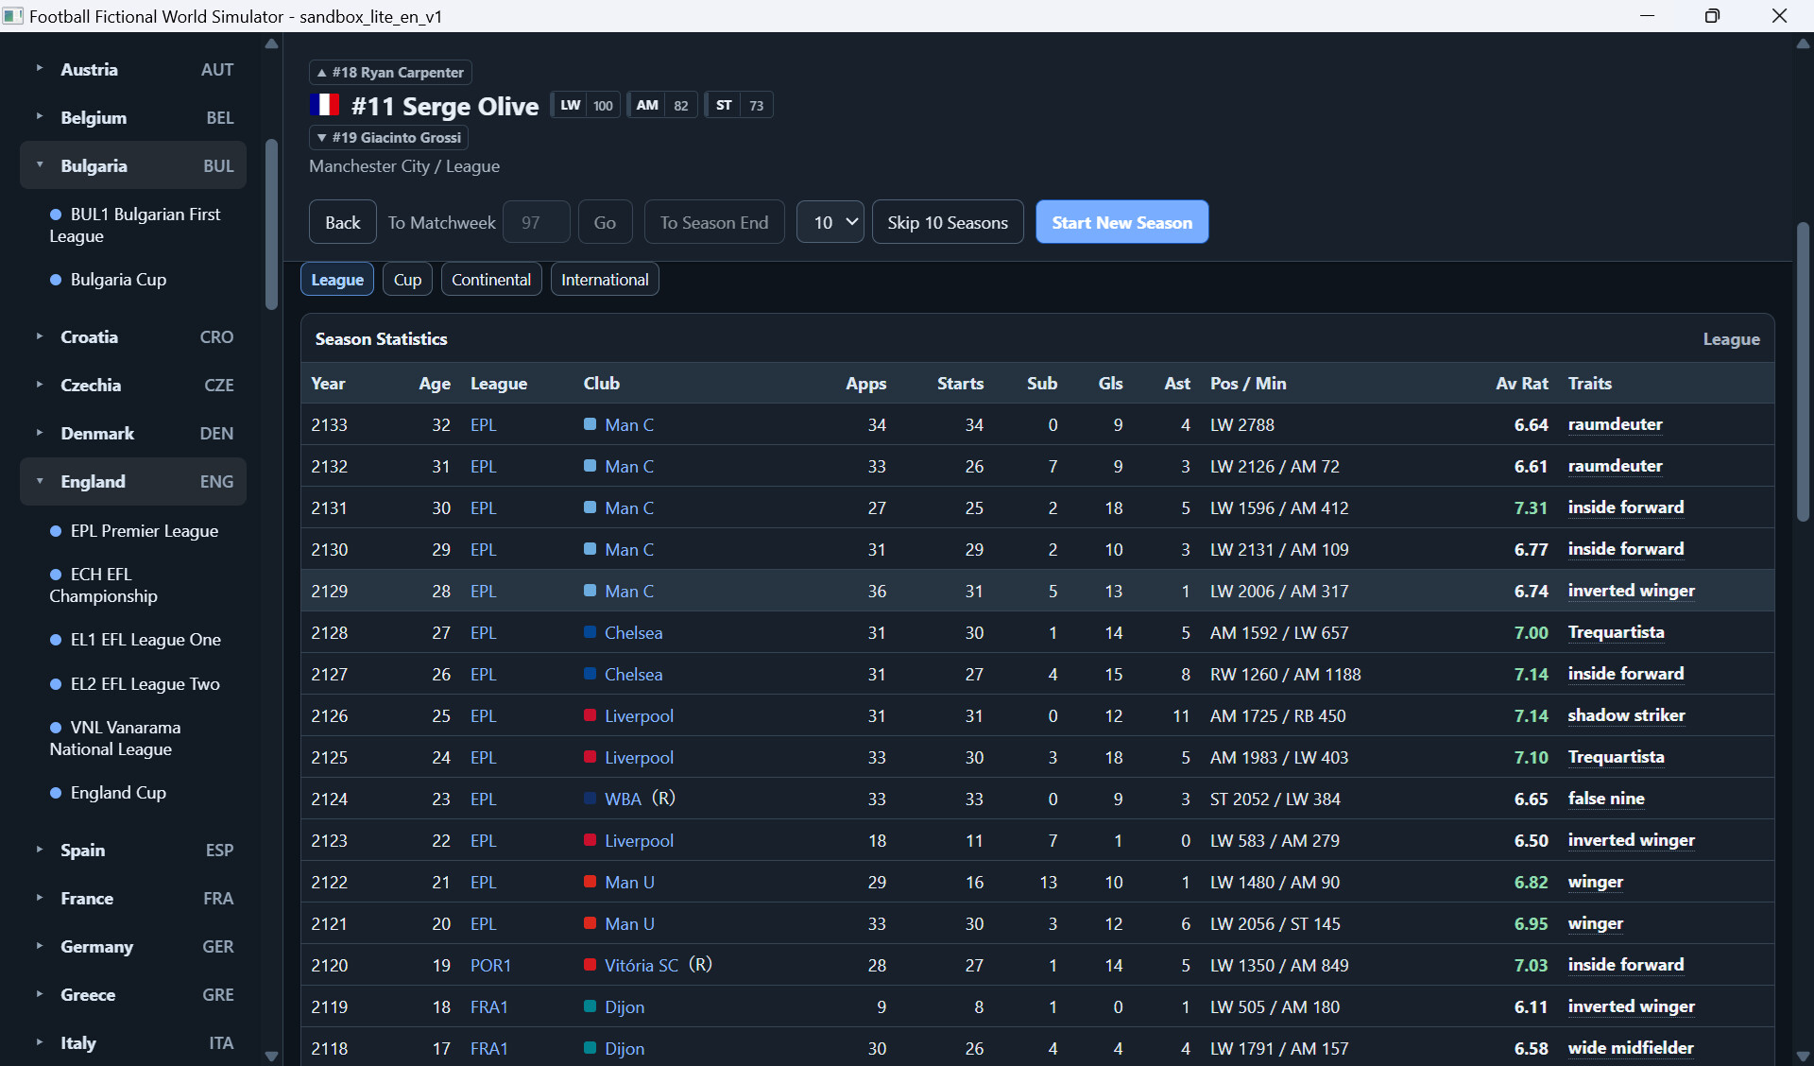1814x1066 pixels.
Task: Open VNL Vanarama National League
Action: click(x=115, y=738)
